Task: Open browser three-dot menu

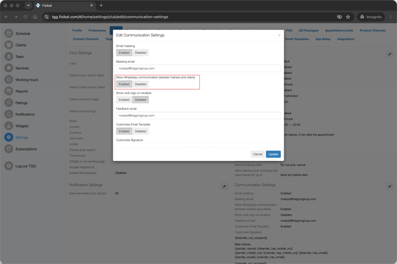Action: tap(391, 17)
